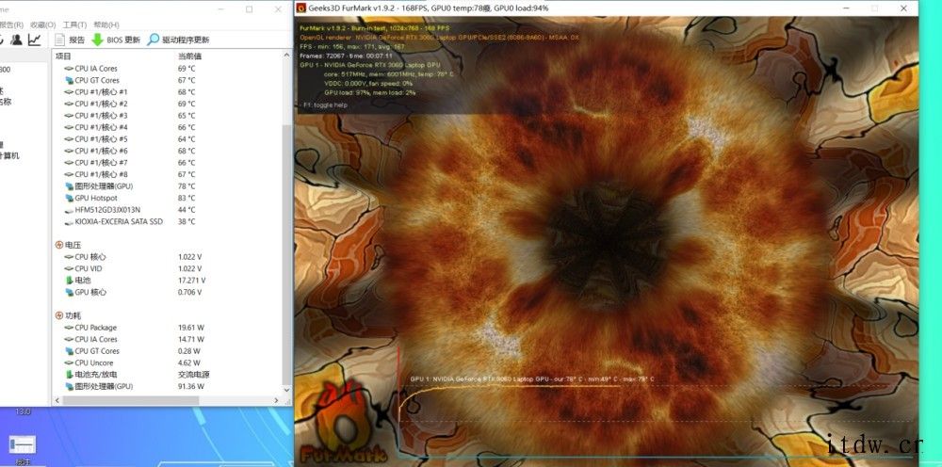Open the 报告(R) menu in AIDA64
The image size is (942, 467).
pos(11,24)
